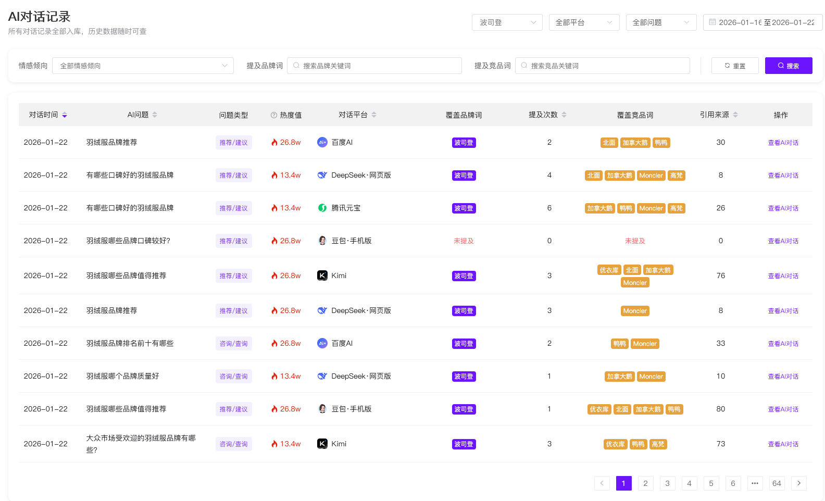Viewport: 825px width, 501px height.
Task: Expand the 全部情感倾向 sentiment selector
Action: pyautogui.click(x=143, y=66)
